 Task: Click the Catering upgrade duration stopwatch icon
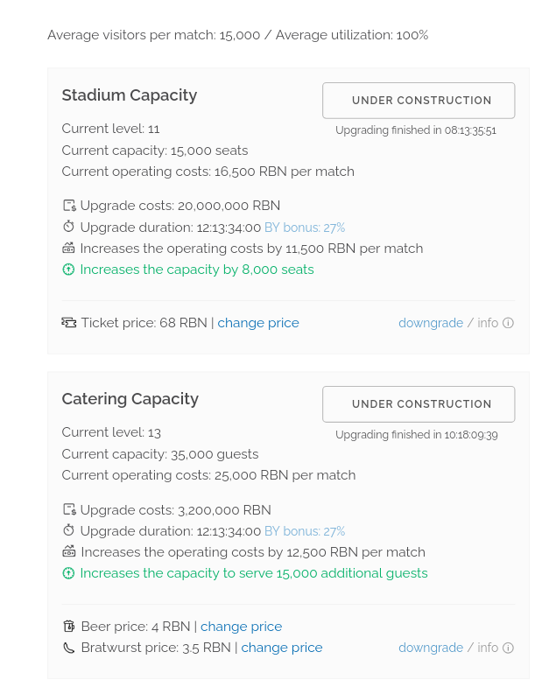[69, 530]
